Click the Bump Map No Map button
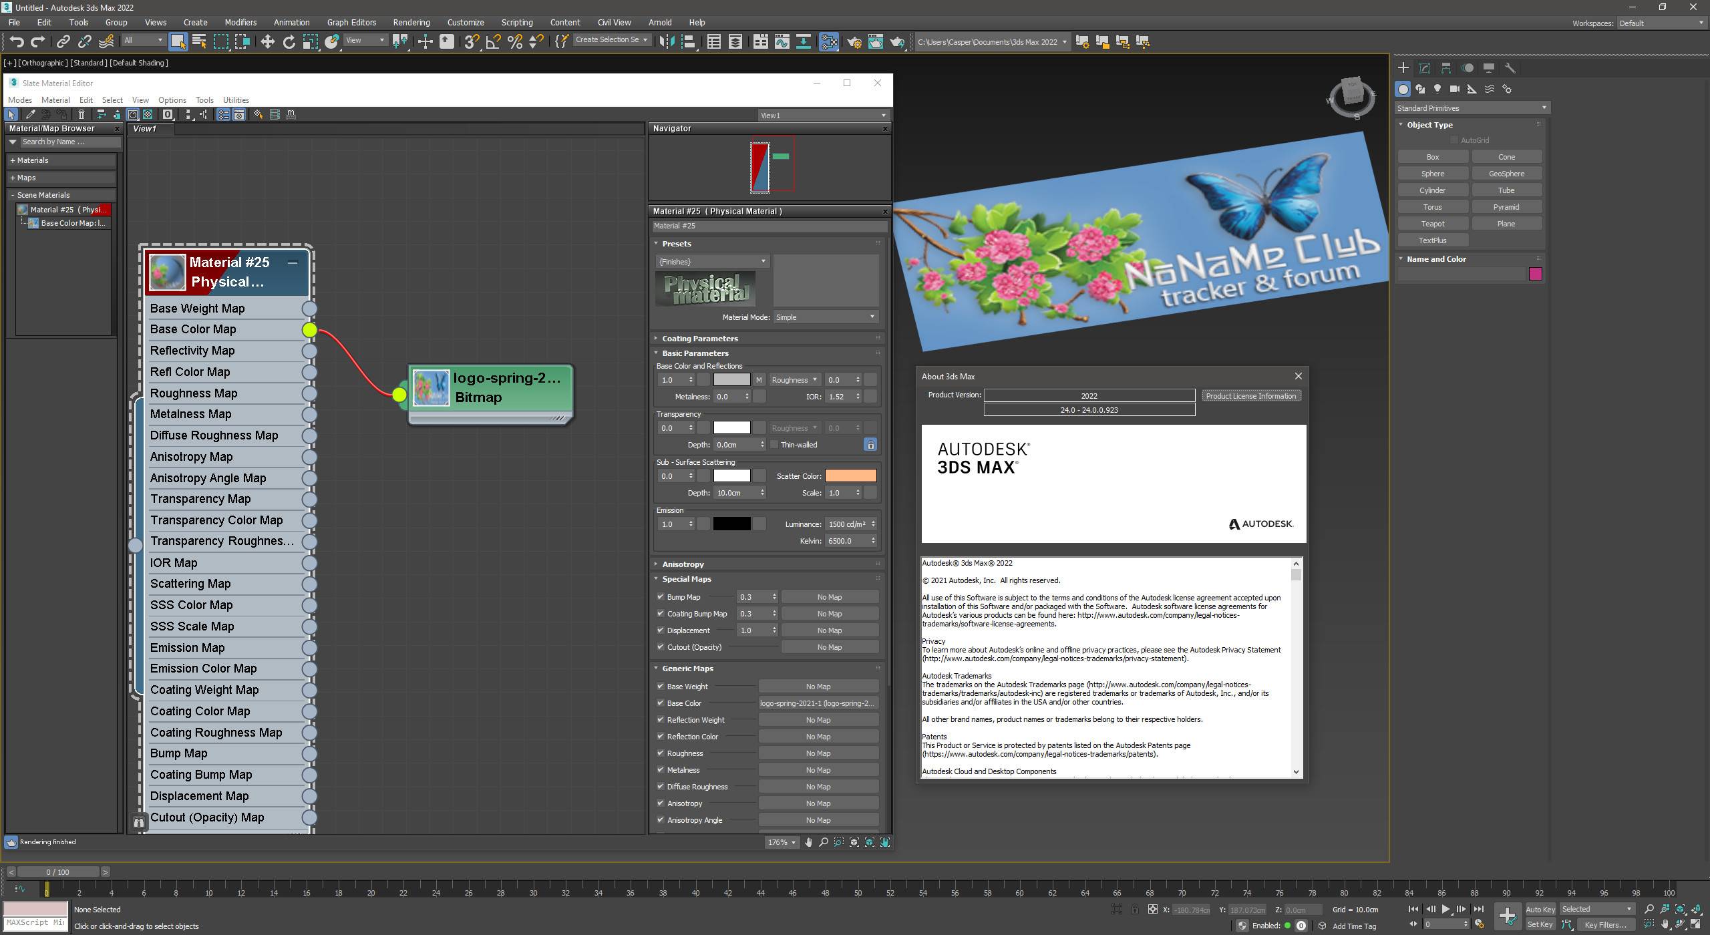1710x935 pixels. tap(830, 596)
